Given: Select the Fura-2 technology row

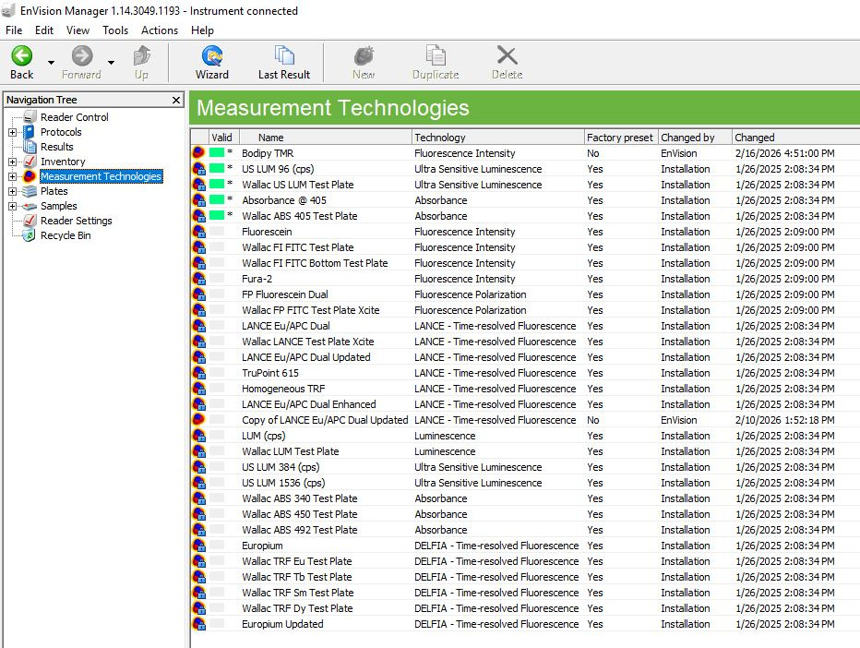Looking at the screenshot, I should point(257,279).
